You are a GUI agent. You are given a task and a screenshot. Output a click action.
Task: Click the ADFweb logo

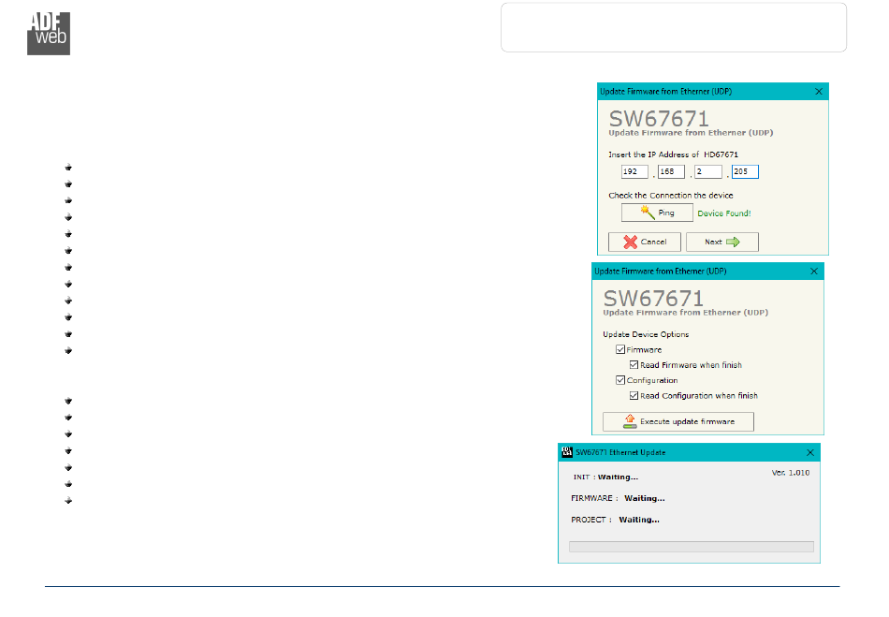pos(48,34)
